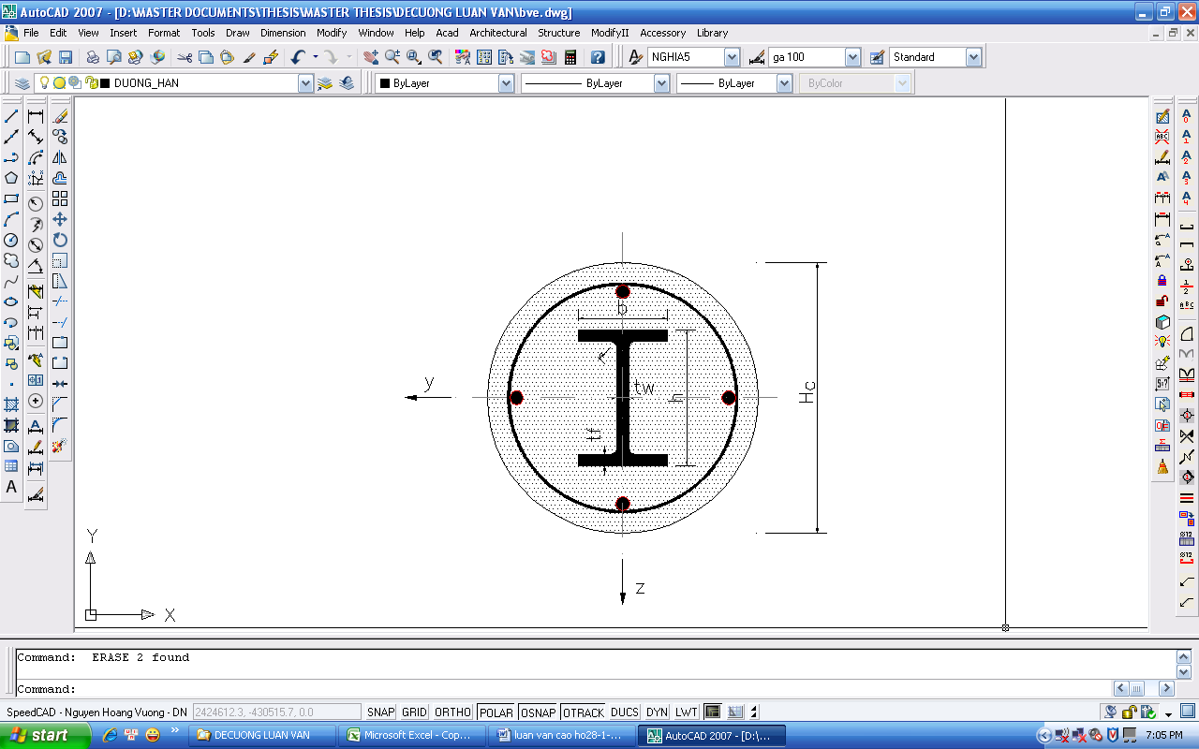
Task: Click the Match Properties paintbrush icon
Action: click(x=249, y=57)
